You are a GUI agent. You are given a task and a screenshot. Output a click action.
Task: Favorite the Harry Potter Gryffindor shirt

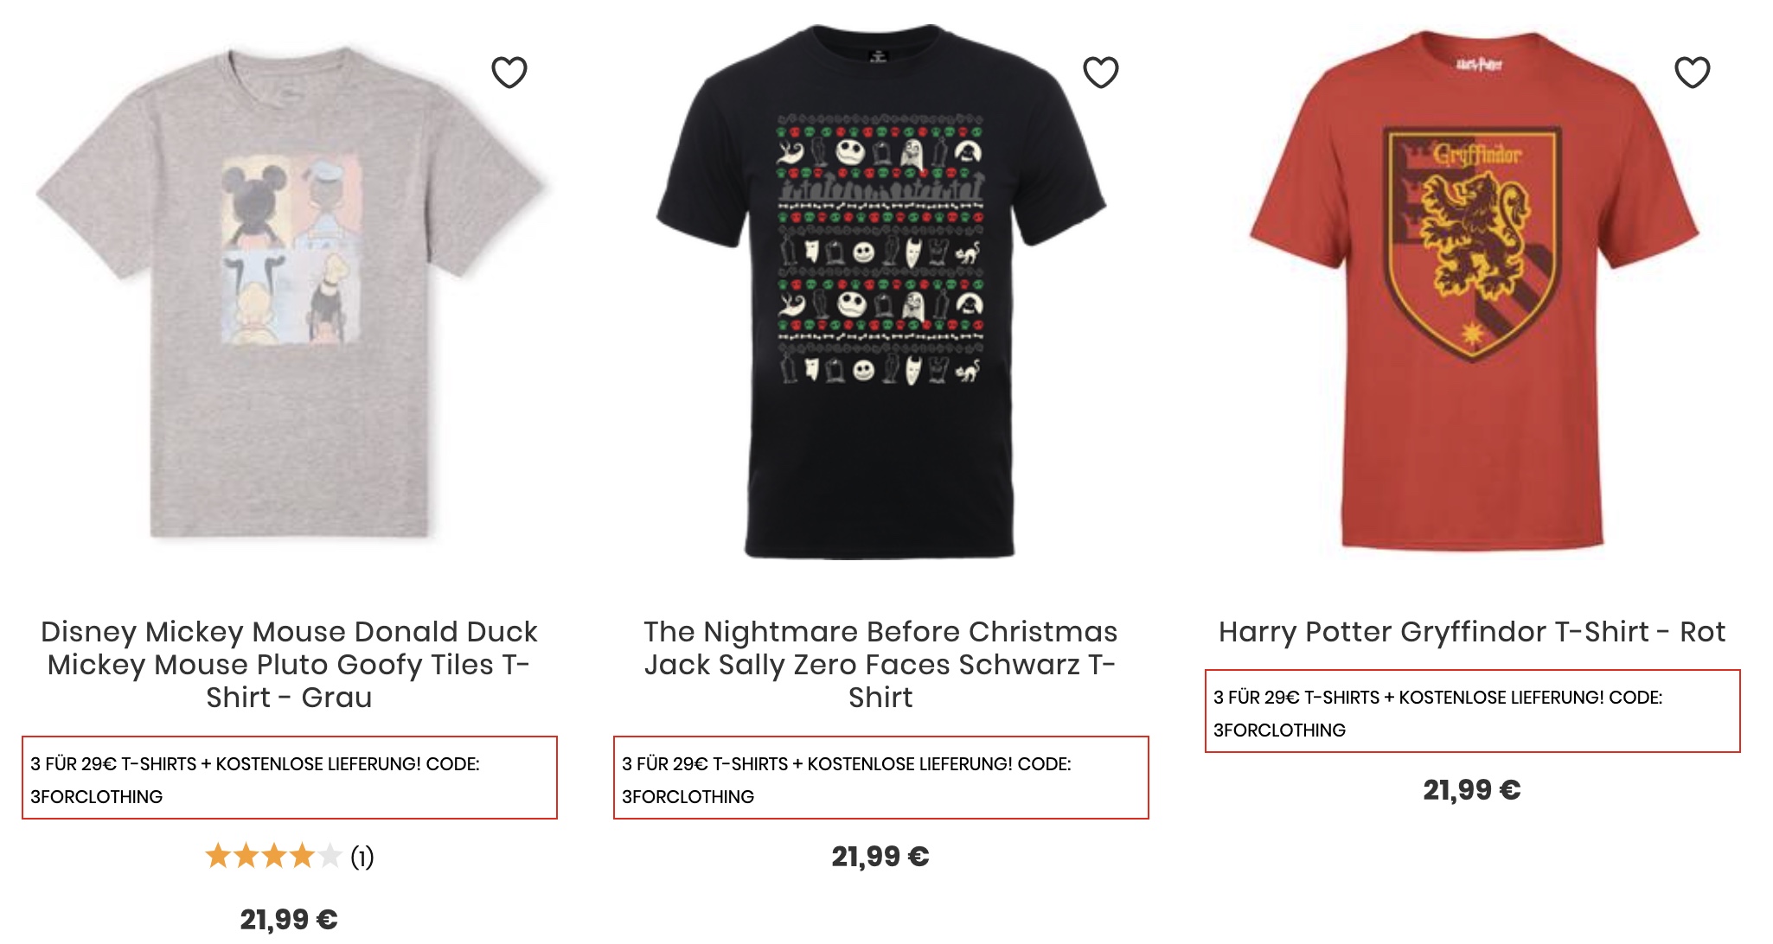point(1692,73)
